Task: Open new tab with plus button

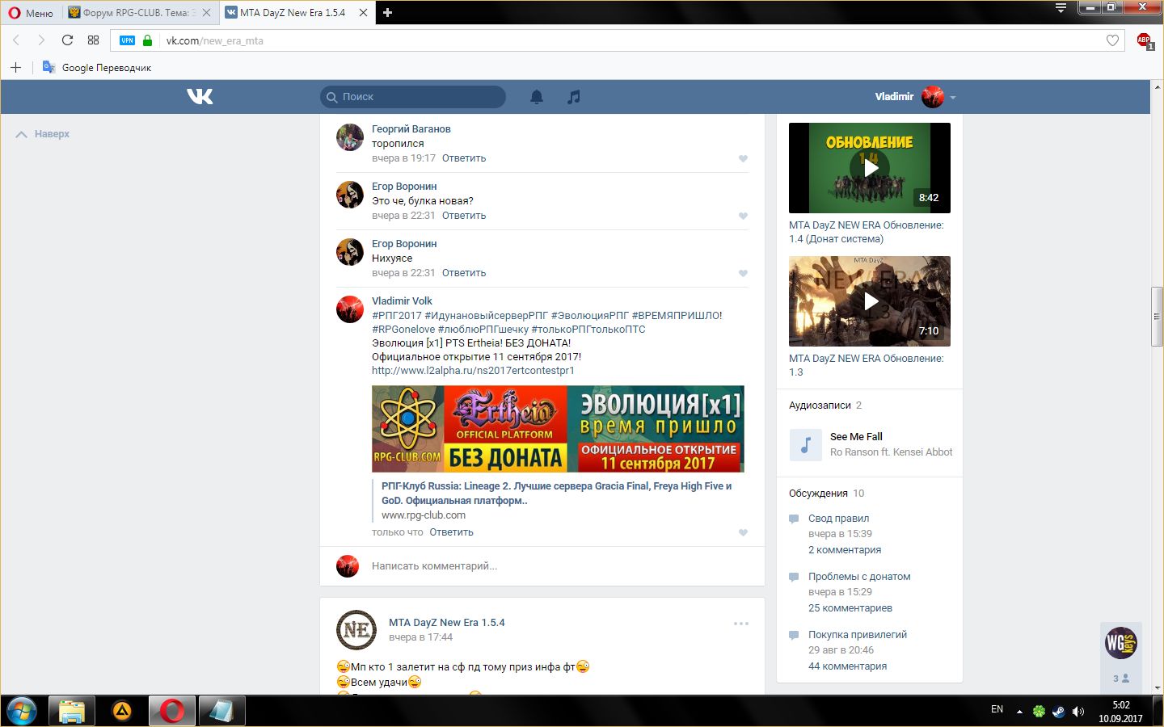Action: click(387, 12)
